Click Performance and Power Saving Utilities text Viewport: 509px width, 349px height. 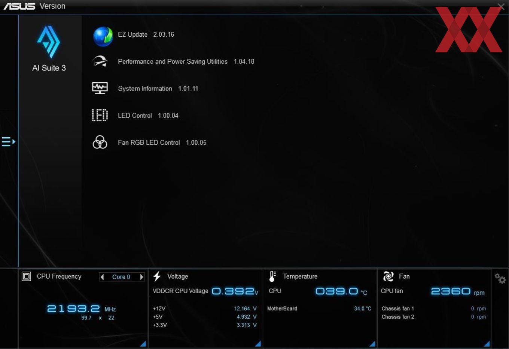pyautogui.click(x=173, y=61)
